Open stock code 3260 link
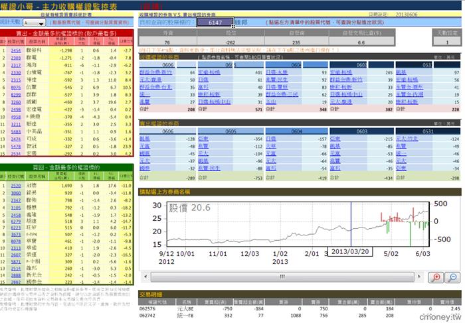 [x=16, y=102]
